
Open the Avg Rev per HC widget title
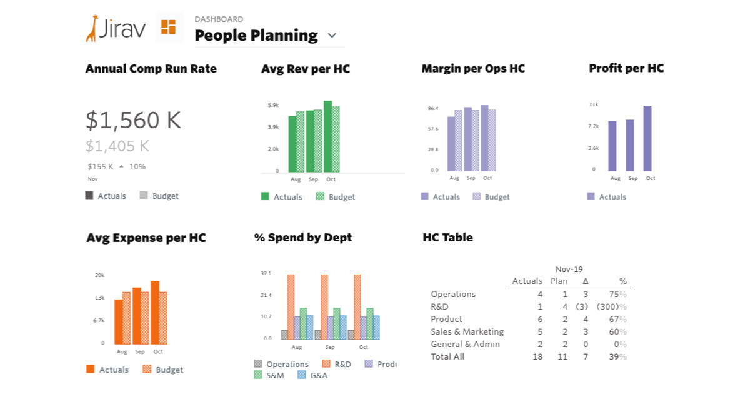tap(306, 69)
